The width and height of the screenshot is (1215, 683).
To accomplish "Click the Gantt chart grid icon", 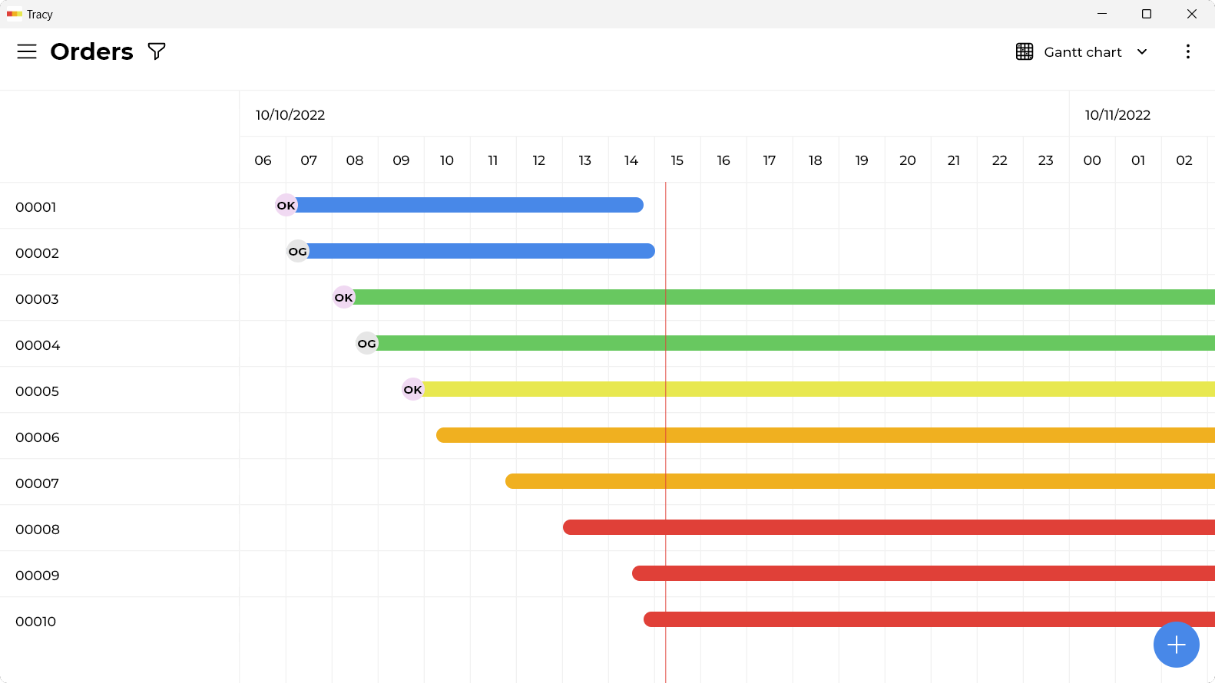I will point(1025,51).
